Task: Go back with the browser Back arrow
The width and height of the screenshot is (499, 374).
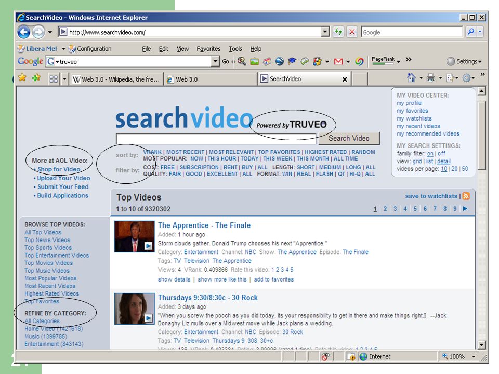Action: (x=23, y=32)
